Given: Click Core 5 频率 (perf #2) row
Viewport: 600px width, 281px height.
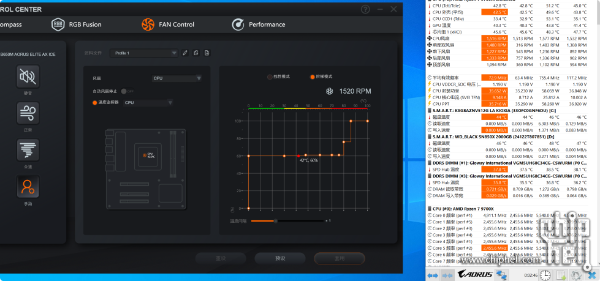Looking at the screenshot, I should click(x=507, y=248).
